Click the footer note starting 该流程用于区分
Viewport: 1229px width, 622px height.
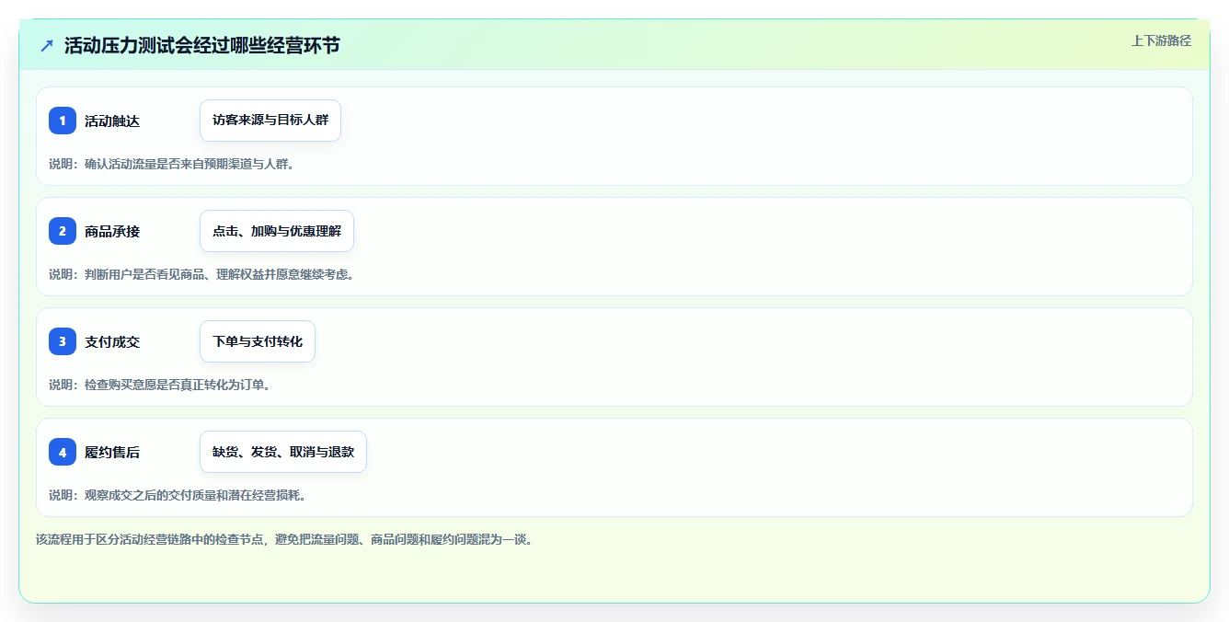coord(284,539)
